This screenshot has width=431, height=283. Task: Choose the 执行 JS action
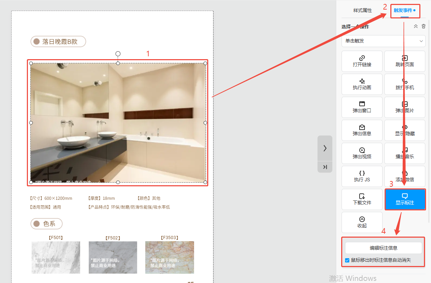coord(362,176)
